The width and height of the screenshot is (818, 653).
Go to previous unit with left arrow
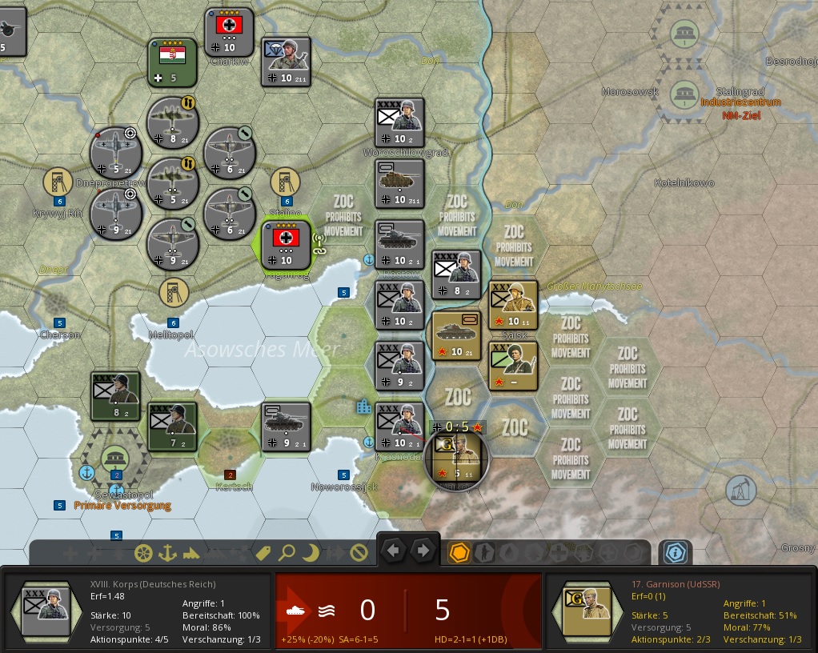point(393,551)
